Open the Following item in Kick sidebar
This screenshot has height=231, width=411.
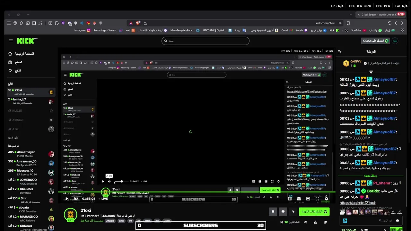click(x=15, y=71)
